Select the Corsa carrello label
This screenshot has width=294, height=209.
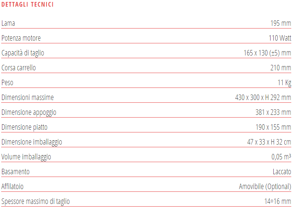[x=19, y=68]
